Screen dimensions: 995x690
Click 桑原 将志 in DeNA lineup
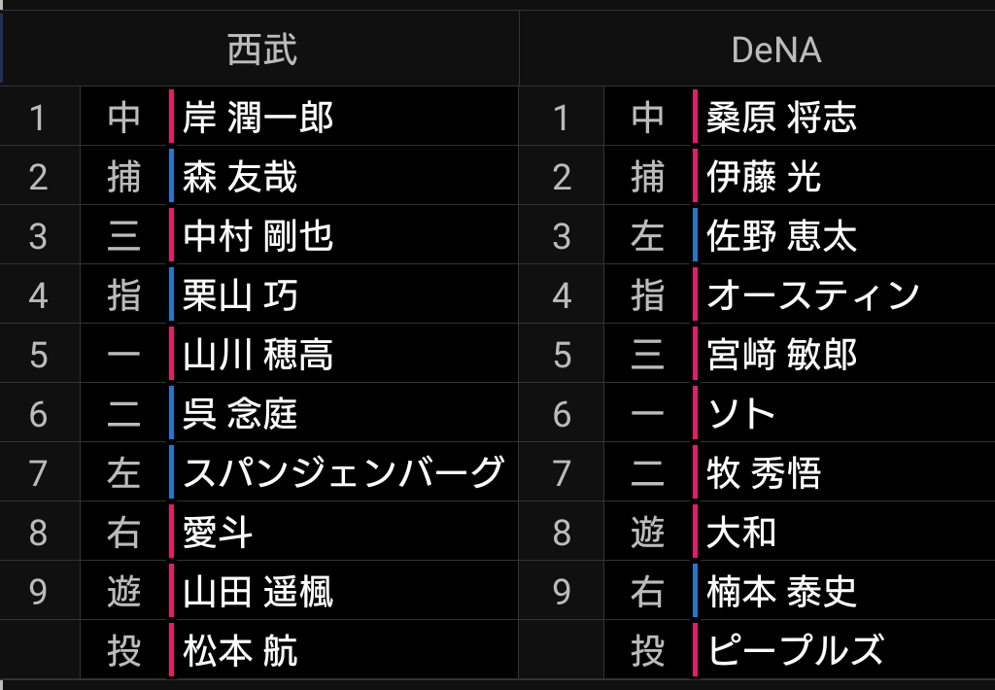click(x=782, y=118)
